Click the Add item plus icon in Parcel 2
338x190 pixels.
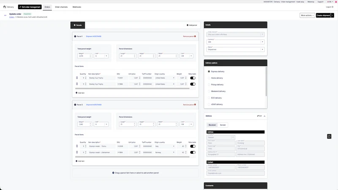click(76, 161)
